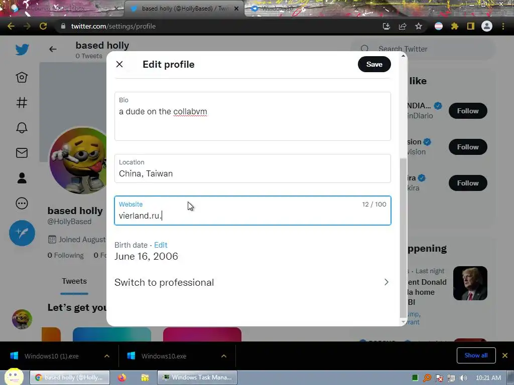Click the Website field
Viewport: 514px width, 385px height.
click(252, 211)
